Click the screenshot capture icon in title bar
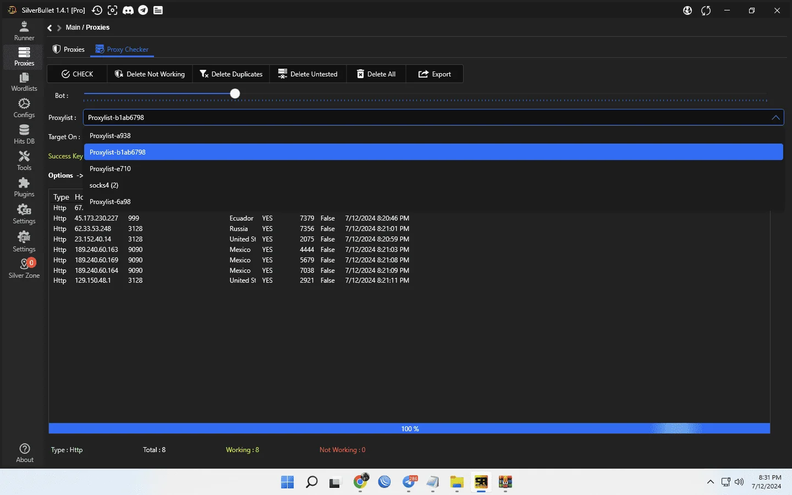This screenshot has width=792, height=495. coord(112,10)
